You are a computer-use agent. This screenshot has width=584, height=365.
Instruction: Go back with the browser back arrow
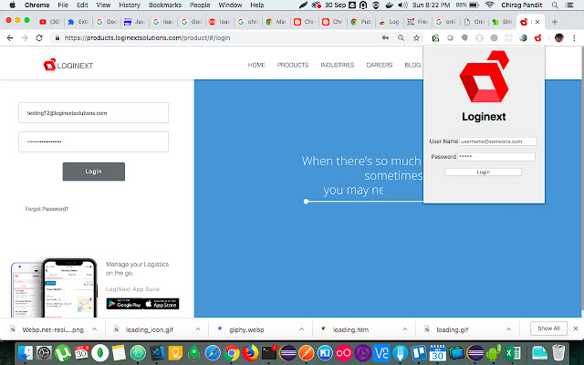(x=10, y=38)
